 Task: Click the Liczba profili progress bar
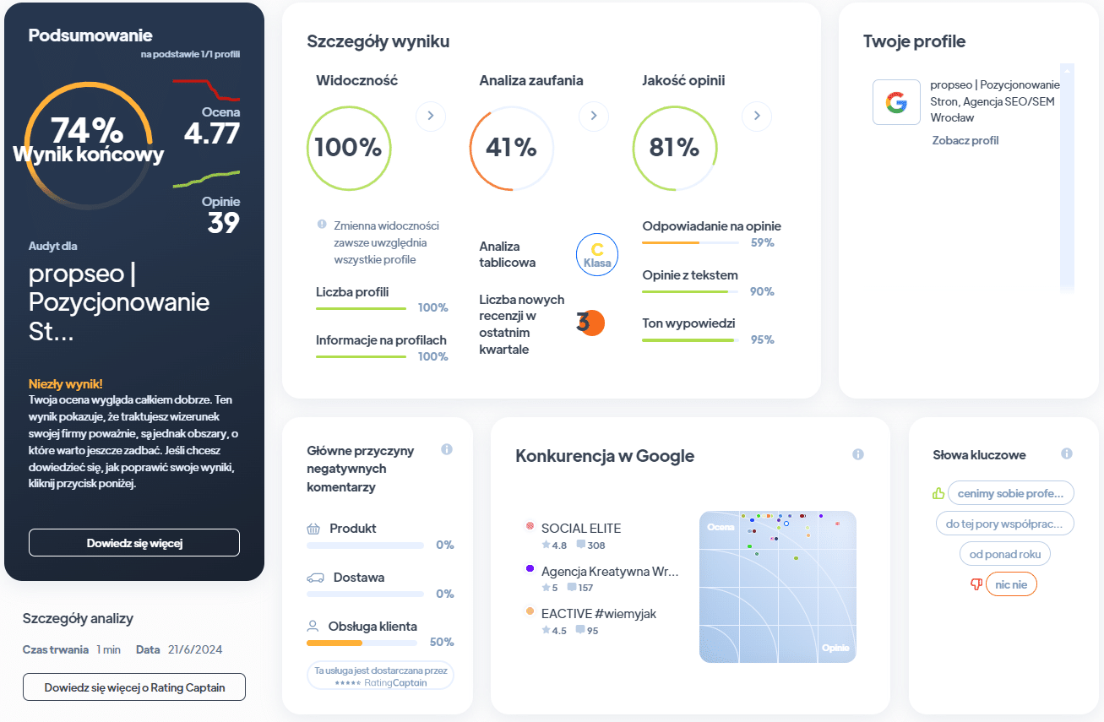(362, 308)
